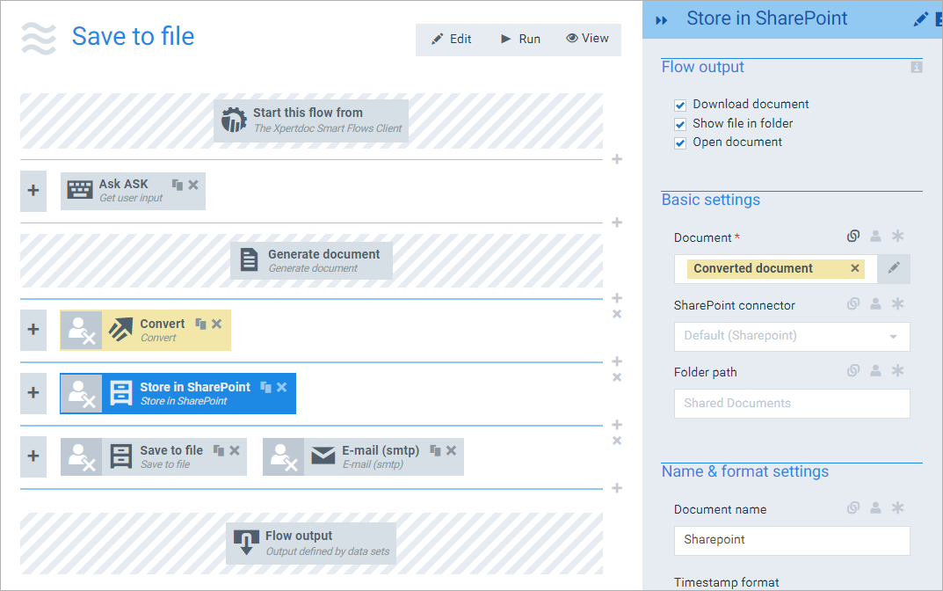This screenshot has width=943, height=591.
Task: Remove the Converted document tag
Action: 854,268
